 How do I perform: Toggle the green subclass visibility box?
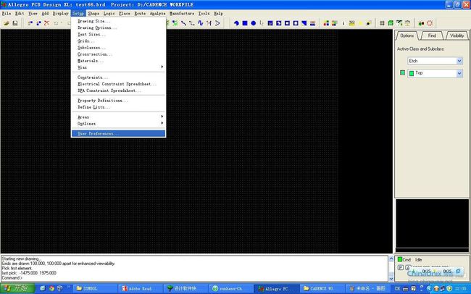point(402,73)
